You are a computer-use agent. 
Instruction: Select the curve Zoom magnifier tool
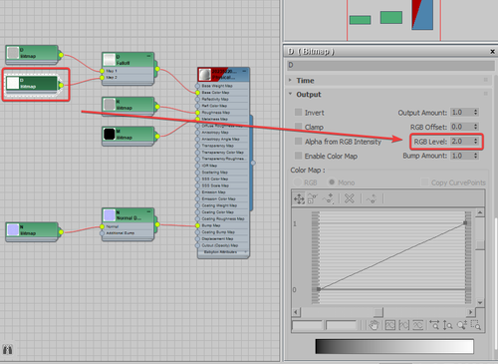coord(462,325)
